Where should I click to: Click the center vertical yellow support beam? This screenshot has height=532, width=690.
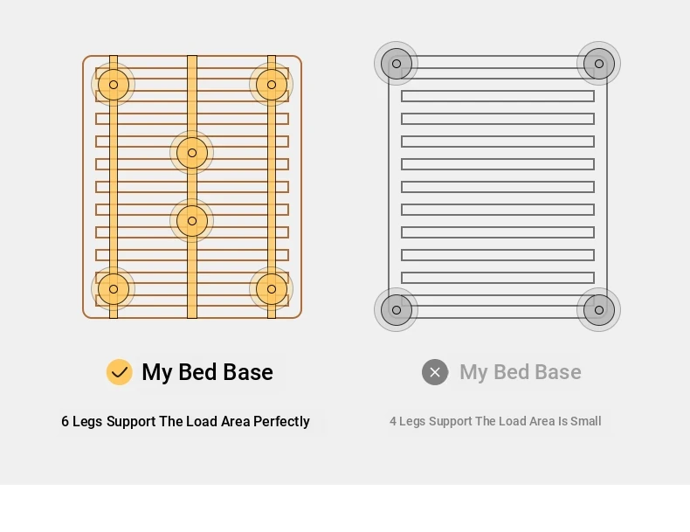click(192, 187)
